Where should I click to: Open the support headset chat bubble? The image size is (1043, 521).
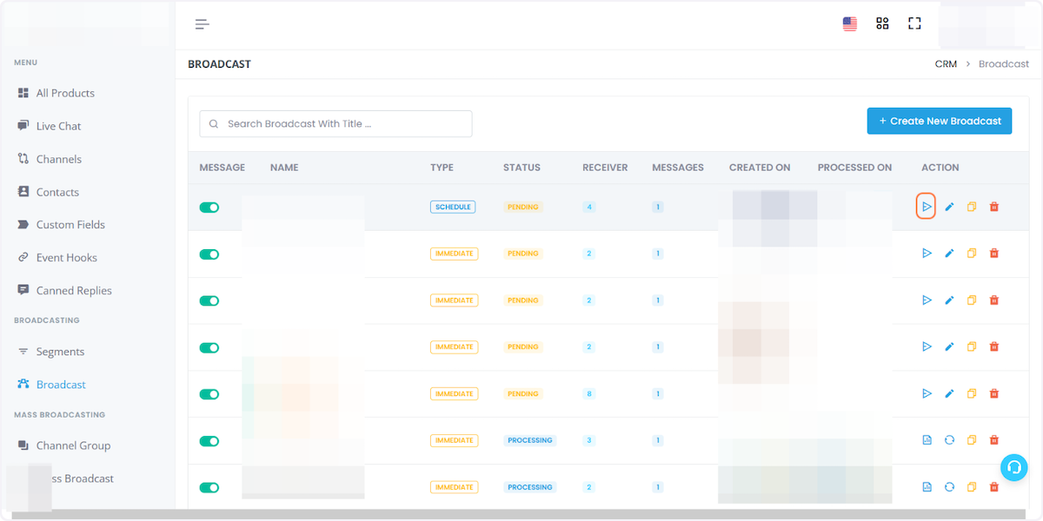[1013, 467]
